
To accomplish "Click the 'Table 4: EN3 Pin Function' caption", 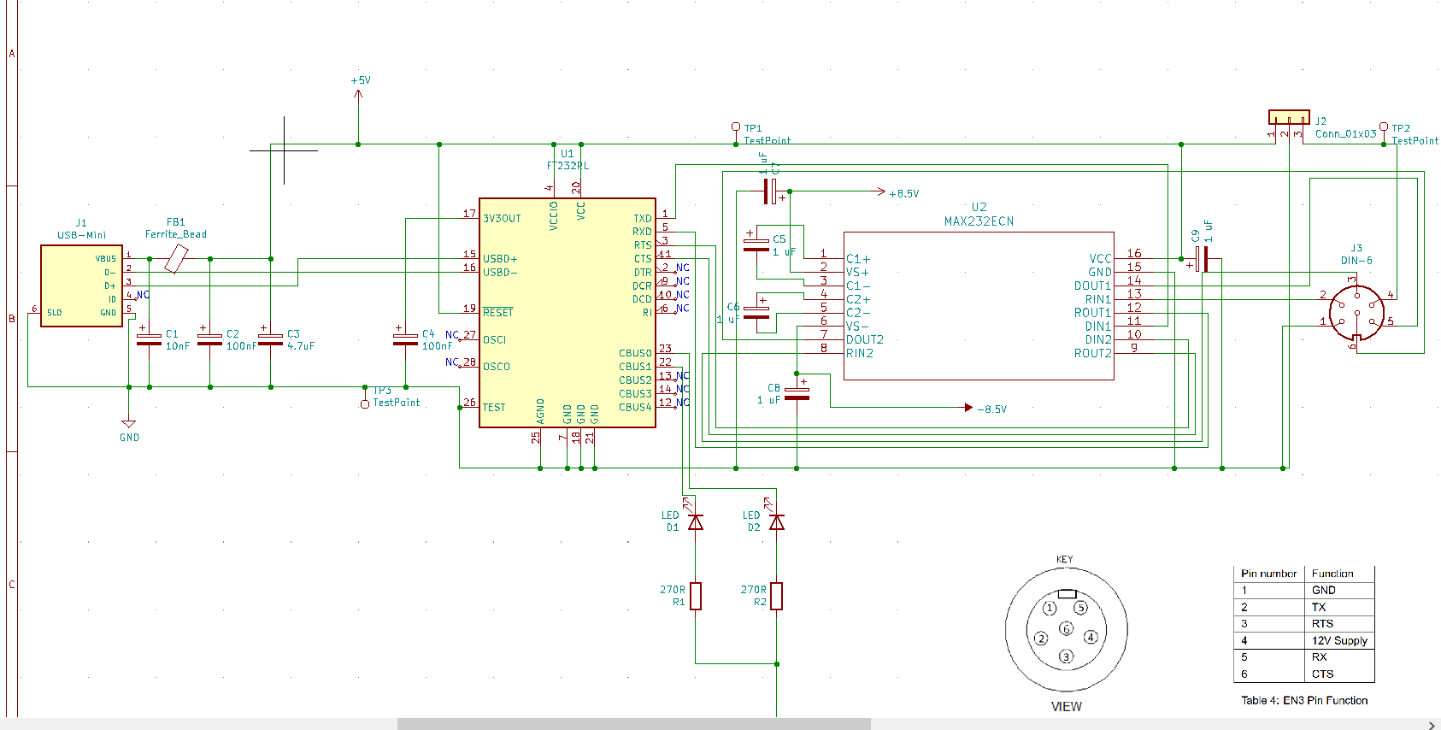I will click(x=1304, y=700).
